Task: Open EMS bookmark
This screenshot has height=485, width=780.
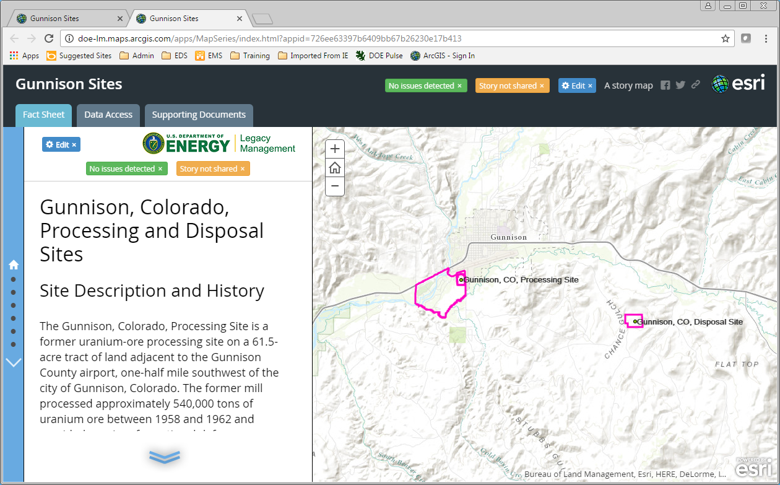Action: (209, 56)
